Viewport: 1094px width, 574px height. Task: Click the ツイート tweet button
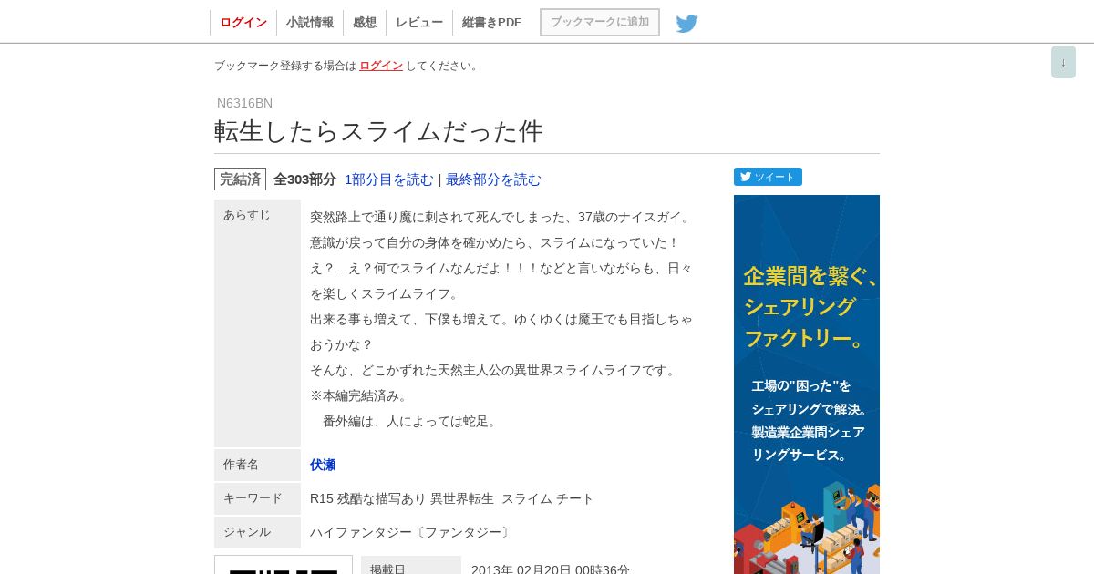(x=768, y=177)
